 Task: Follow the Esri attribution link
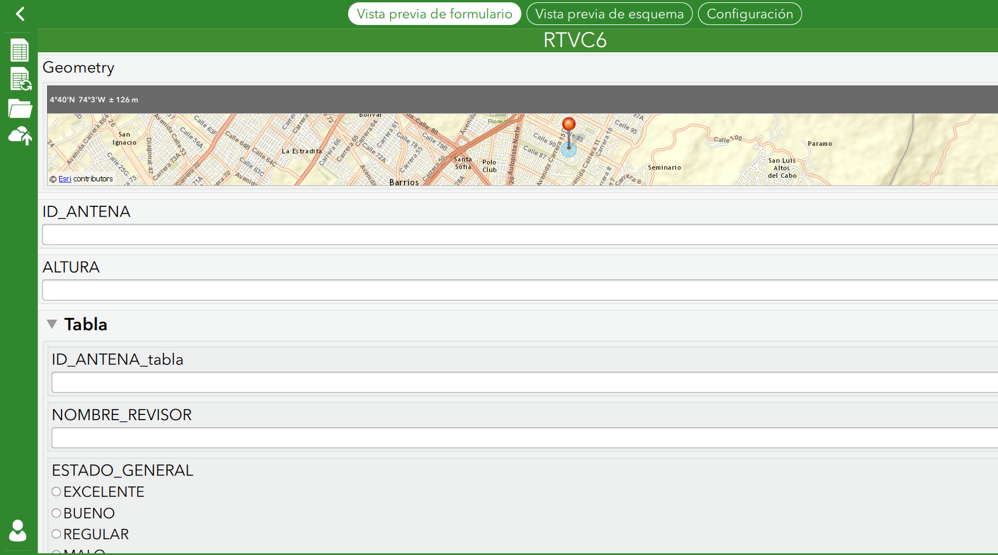65,179
